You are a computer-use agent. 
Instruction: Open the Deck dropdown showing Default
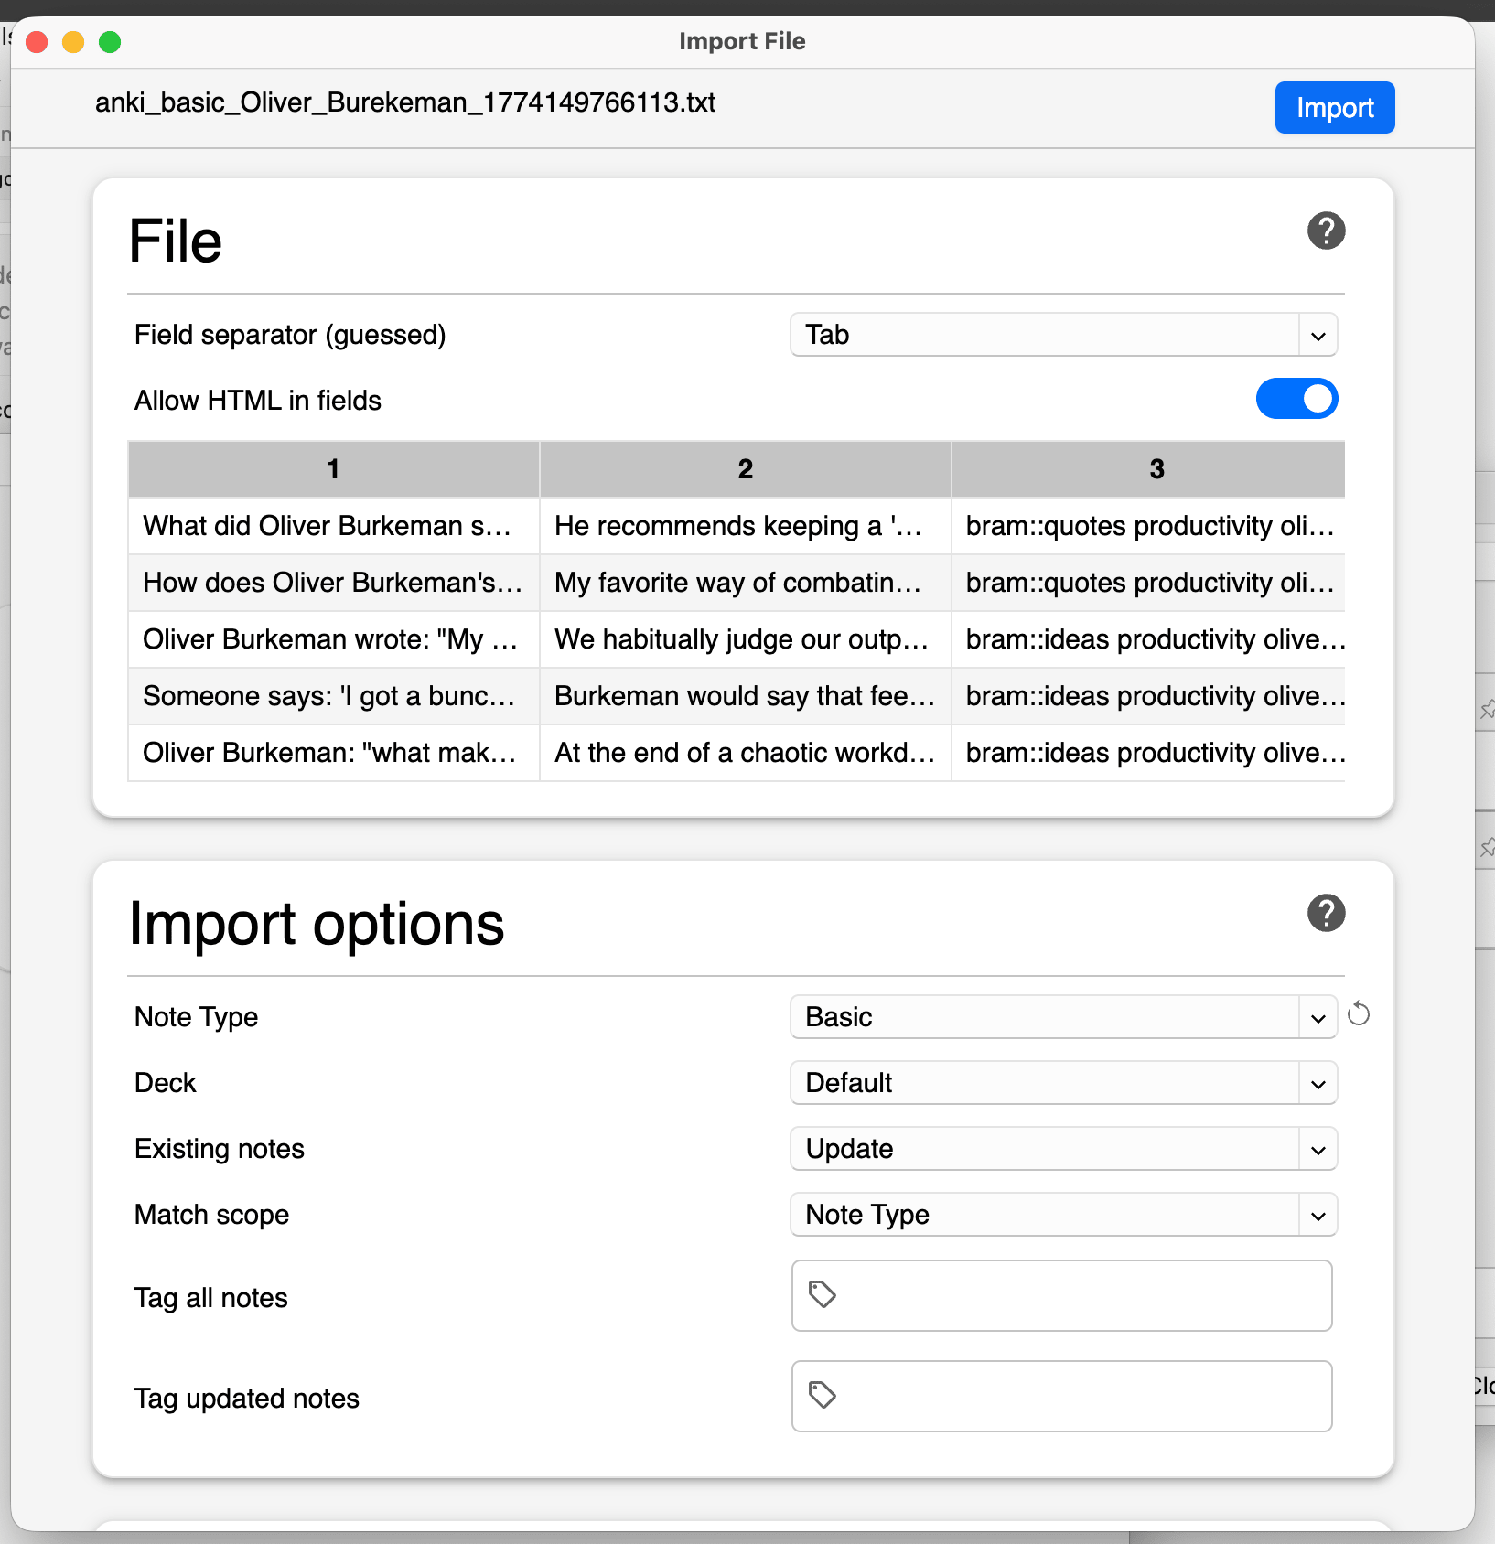coord(1063,1083)
